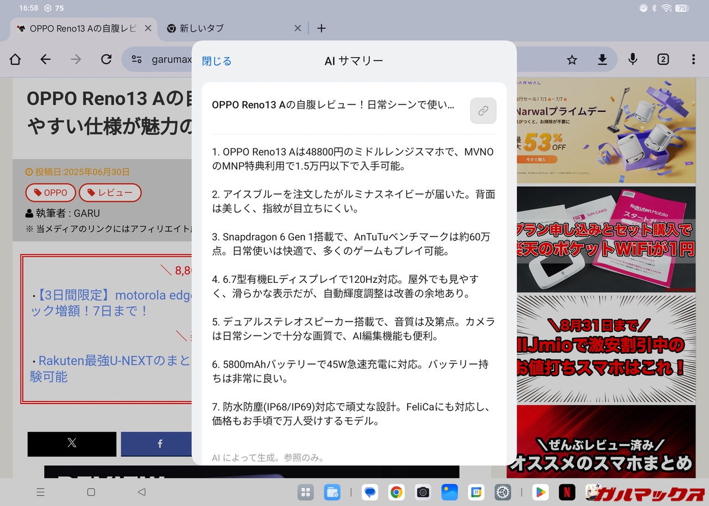
Task: Share article on X button
Action: (x=72, y=444)
